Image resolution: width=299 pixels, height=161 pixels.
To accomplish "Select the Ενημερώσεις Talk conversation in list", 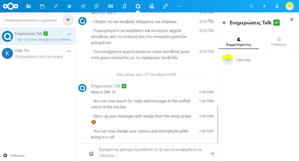I will coord(38,36).
